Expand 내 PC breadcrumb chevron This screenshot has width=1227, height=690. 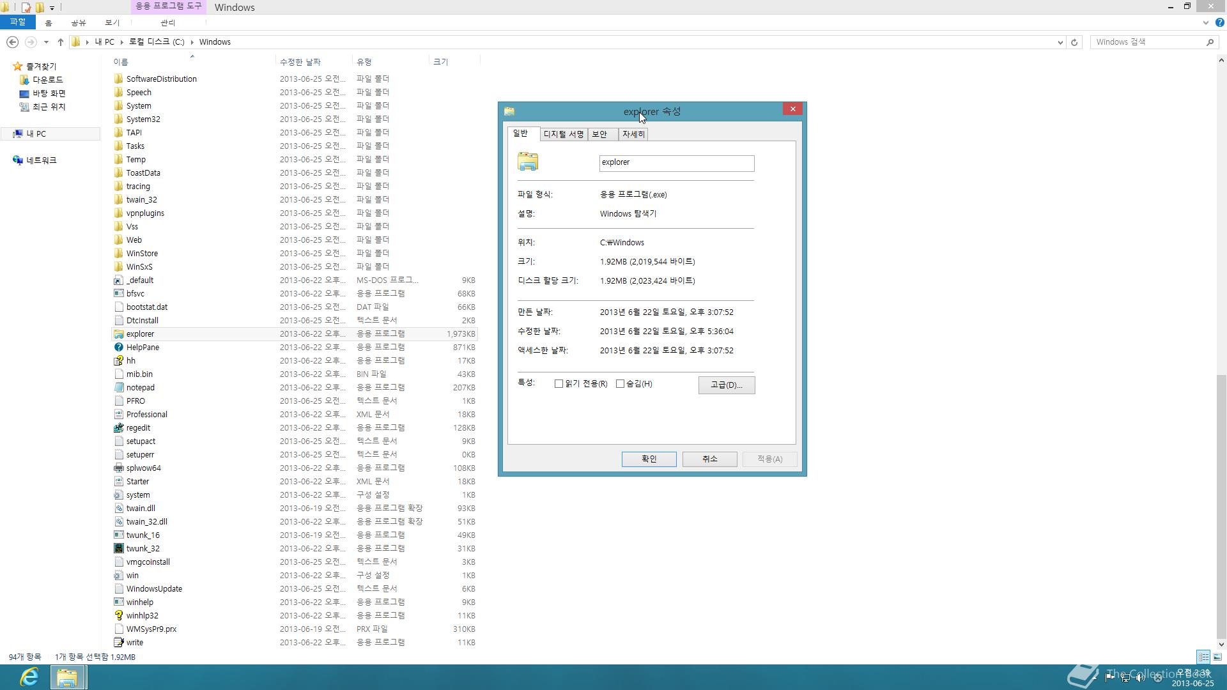click(121, 42)
